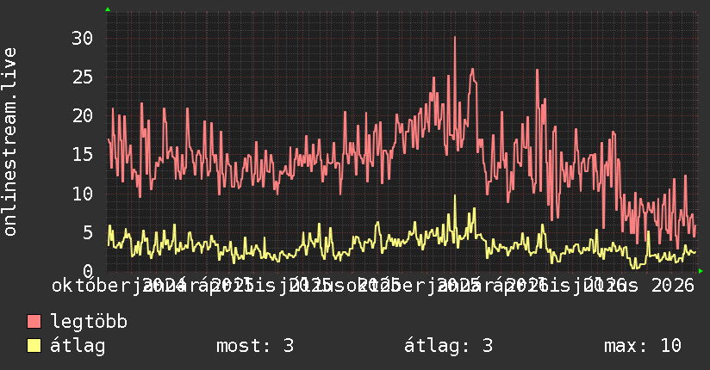The height and width of the screenshot is (370, 710).
Task: Click the rightmost '2026' x-axis label
Action: click(x=673, y=286)
